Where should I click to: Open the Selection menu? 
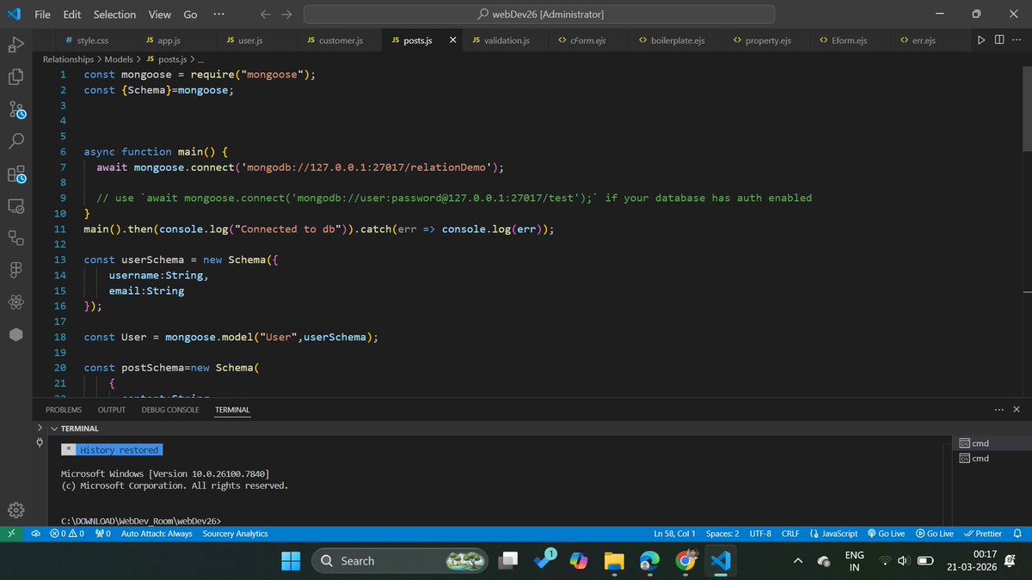click(114, 15)
